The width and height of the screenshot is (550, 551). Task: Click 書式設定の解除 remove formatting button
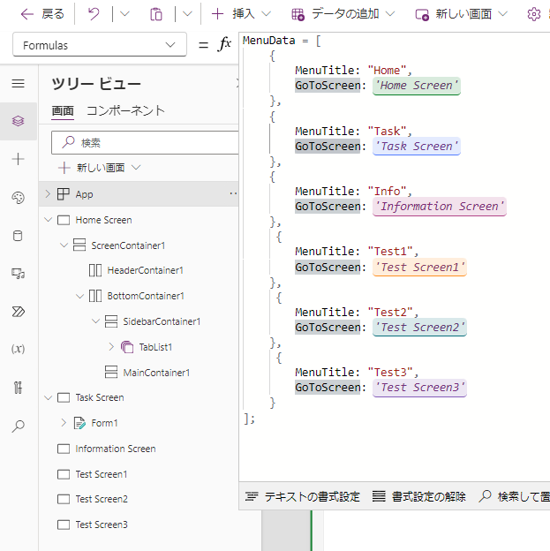(x=419, y=496)
